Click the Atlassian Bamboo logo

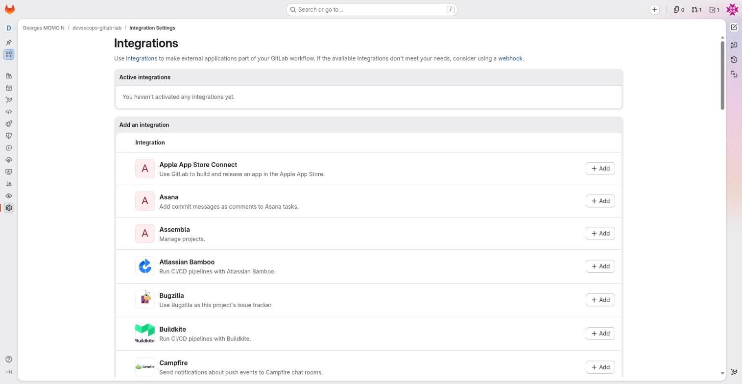point(145,266)
